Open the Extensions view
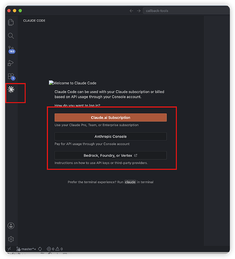The height and width of the screenshot is (259, 235). (x=11, y=77)
